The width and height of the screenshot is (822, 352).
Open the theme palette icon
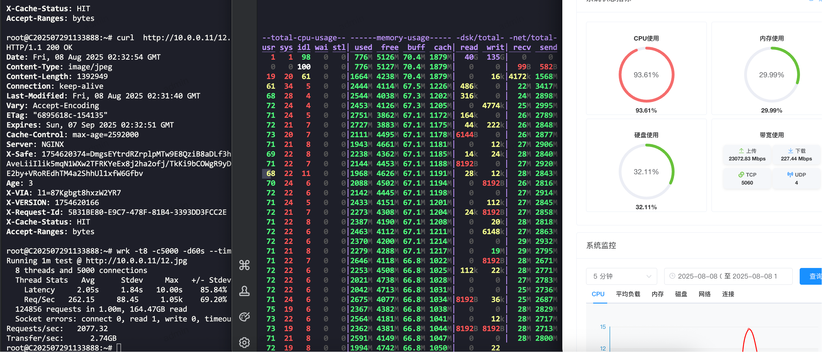coord(244,316)
